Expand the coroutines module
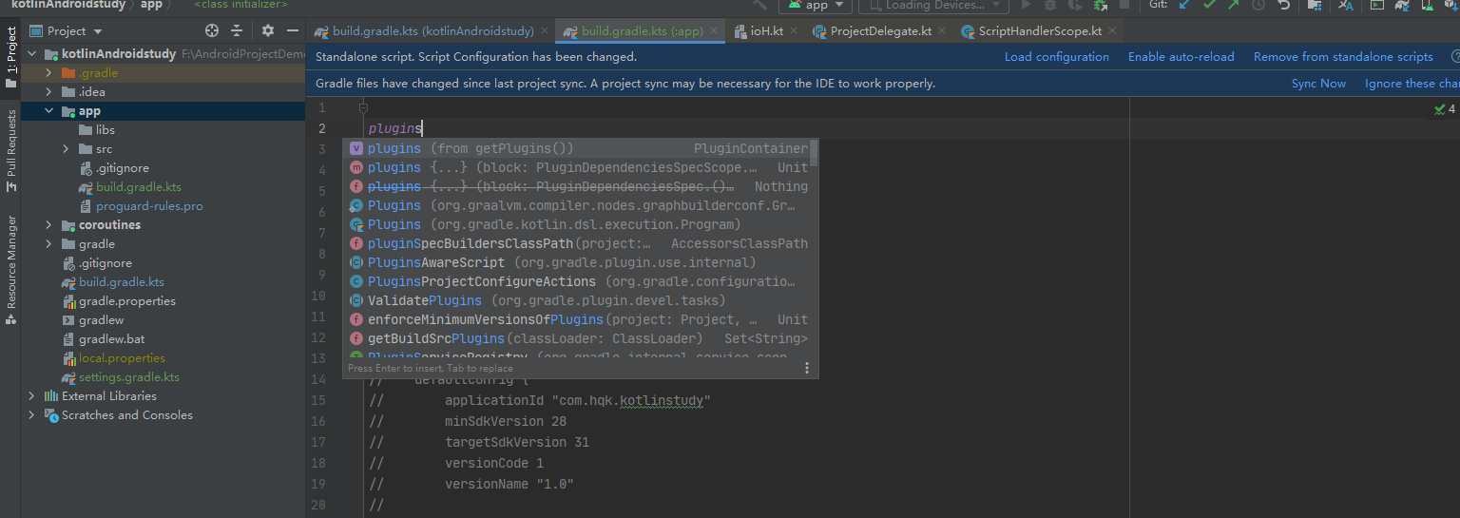The width and height of the screenshot is (1460, 518). point(48,225)
